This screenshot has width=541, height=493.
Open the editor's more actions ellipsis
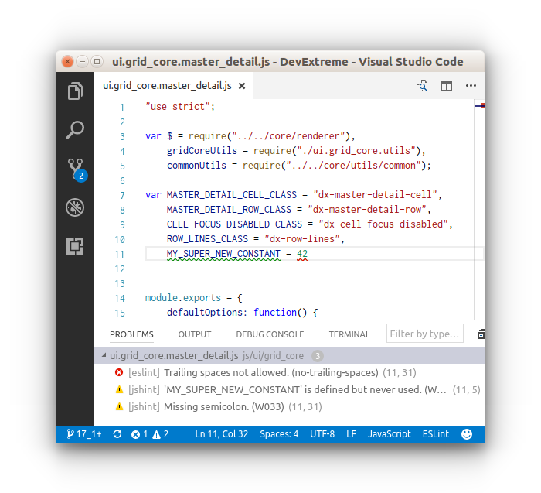[x=471, y=86]
